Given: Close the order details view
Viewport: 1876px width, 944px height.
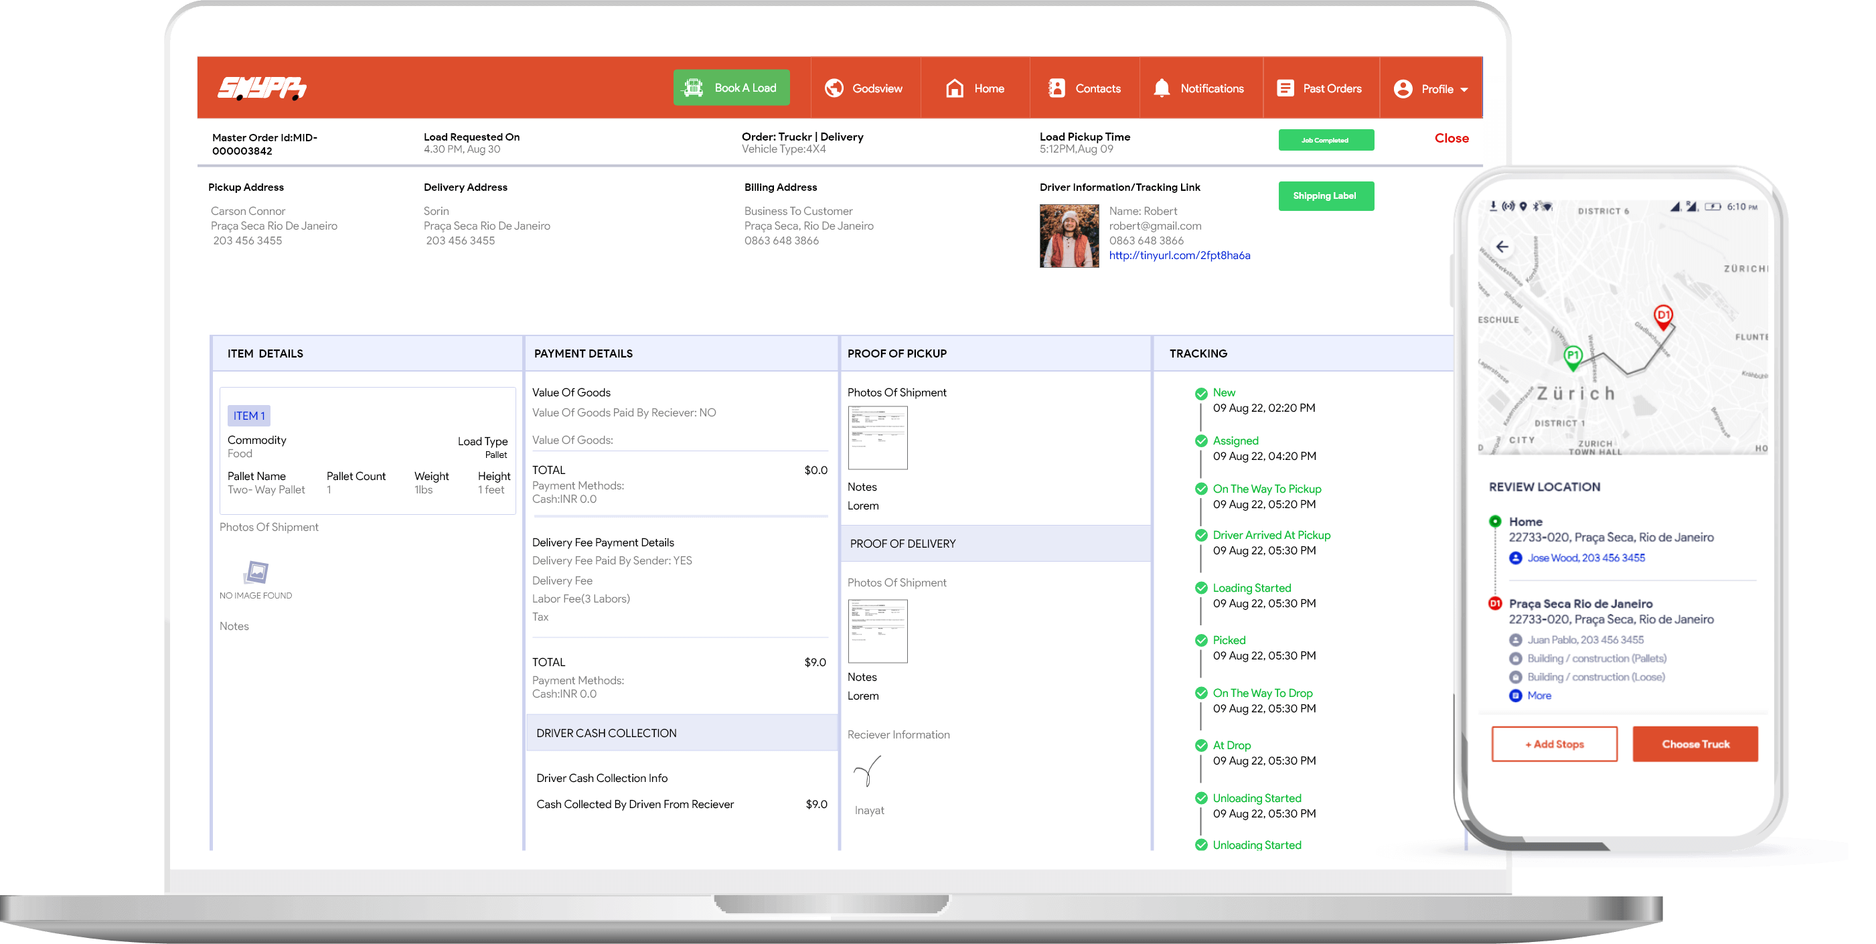Looking at the screenshot, I should 1452,139.
